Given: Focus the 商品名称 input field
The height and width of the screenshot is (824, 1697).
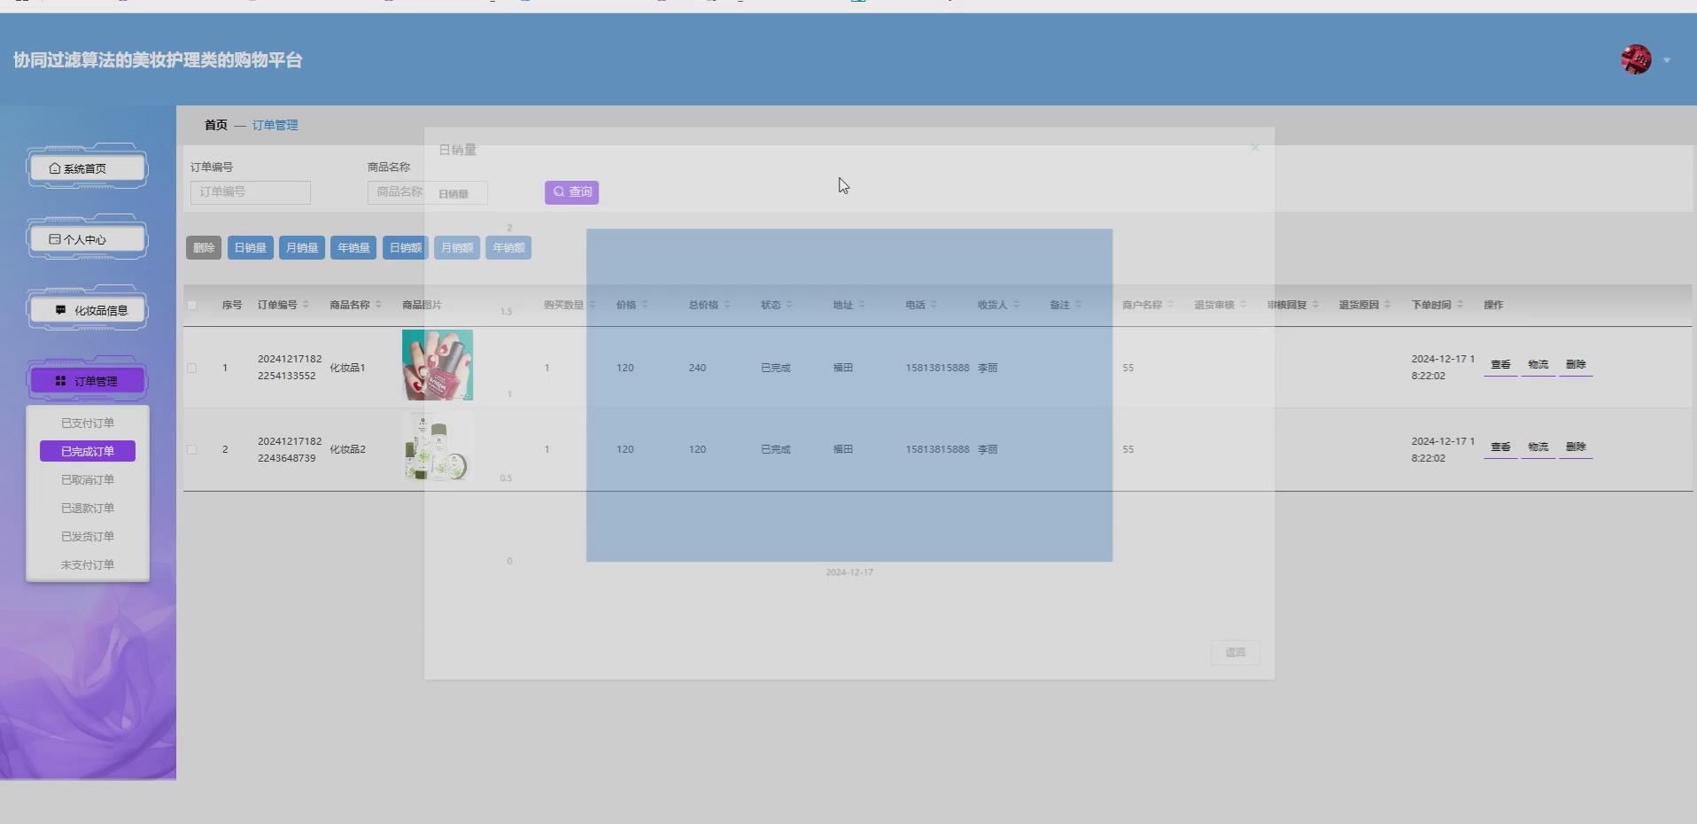Looking at the screenshot, I should pyautogui.click(x=428, y=192).
